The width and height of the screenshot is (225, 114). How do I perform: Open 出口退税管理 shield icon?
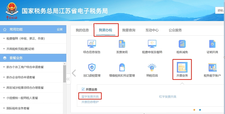coord(92,67)
